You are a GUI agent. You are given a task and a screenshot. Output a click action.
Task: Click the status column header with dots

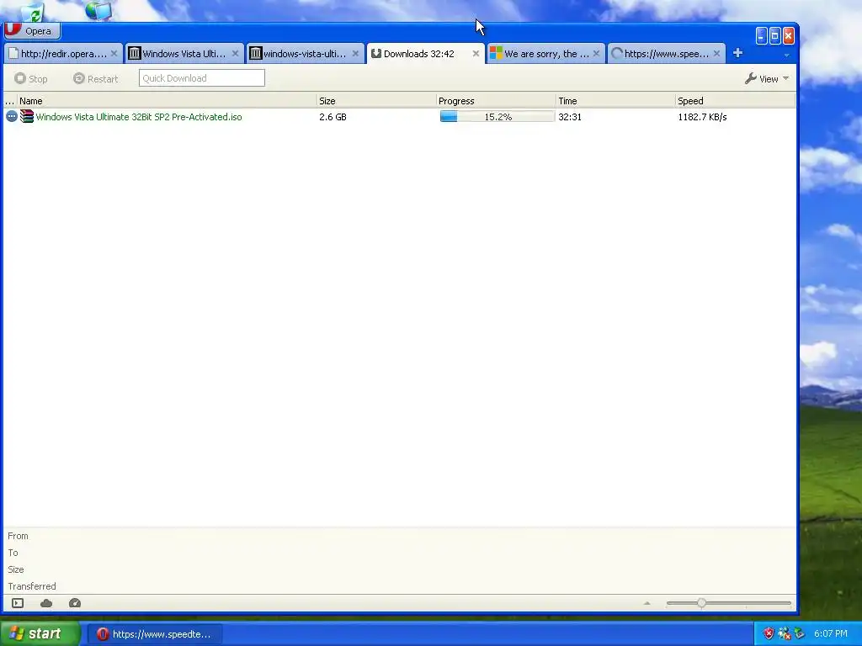10,101
